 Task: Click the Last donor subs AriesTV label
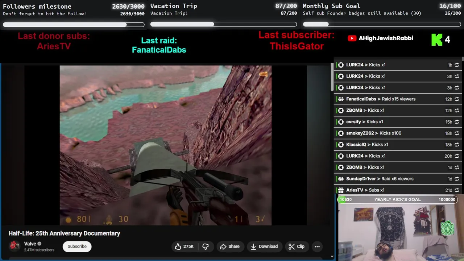click(x=54, y=41)
